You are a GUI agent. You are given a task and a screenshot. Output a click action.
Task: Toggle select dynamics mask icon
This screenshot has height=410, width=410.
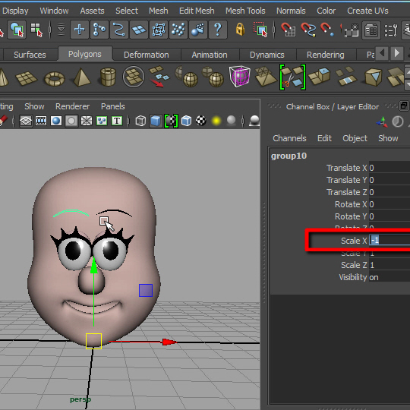click(178, 30)
